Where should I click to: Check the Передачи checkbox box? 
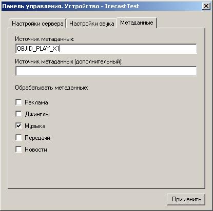click(x=18, y=138)
